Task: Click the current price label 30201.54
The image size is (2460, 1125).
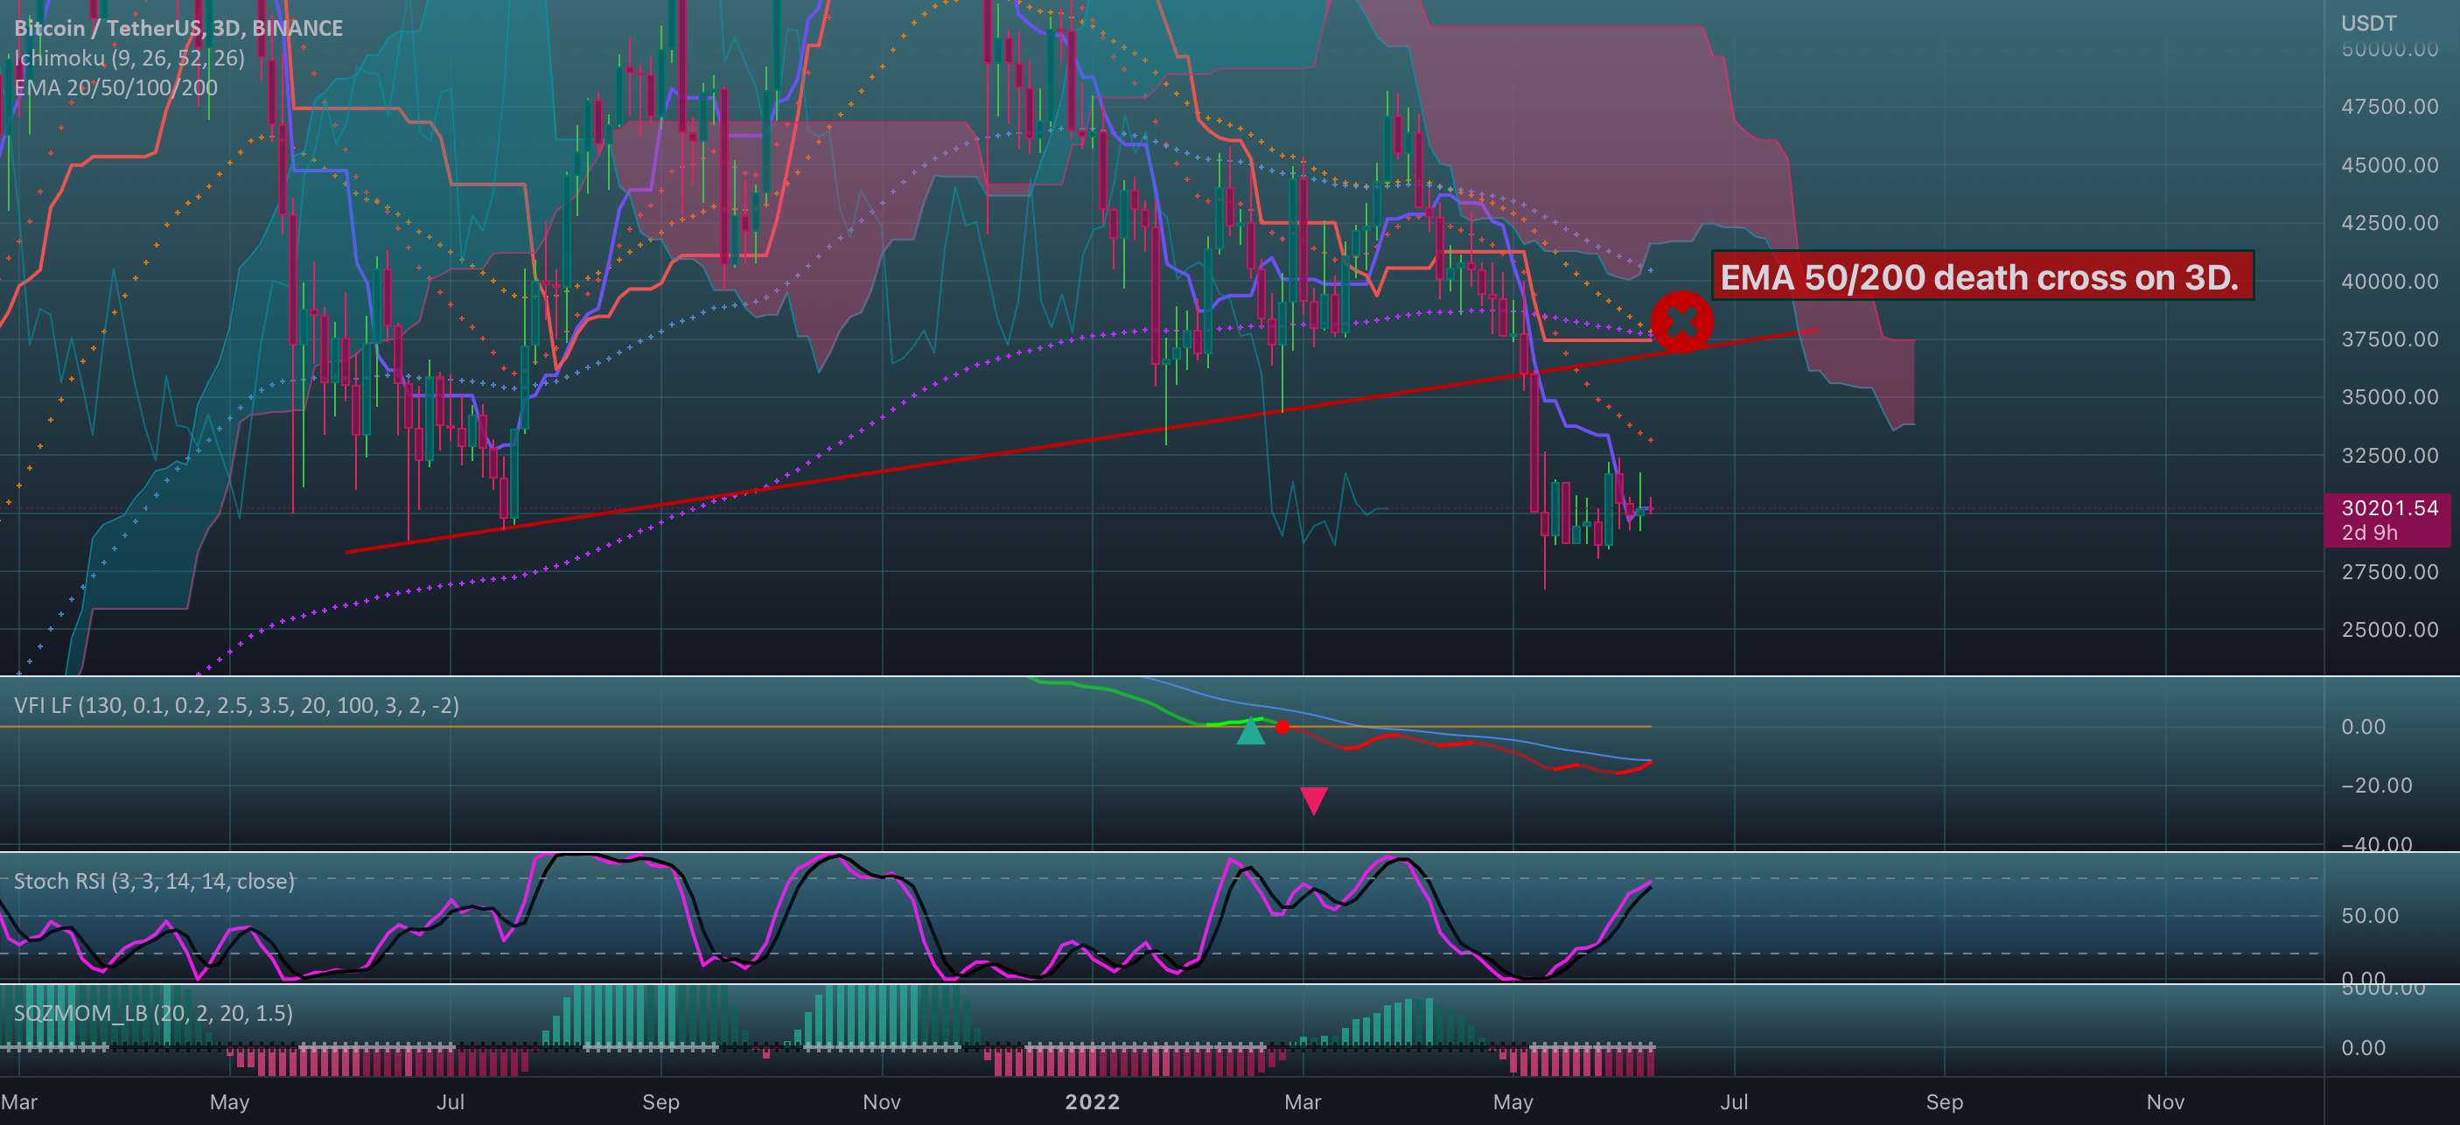Action: pos(2389,508)
